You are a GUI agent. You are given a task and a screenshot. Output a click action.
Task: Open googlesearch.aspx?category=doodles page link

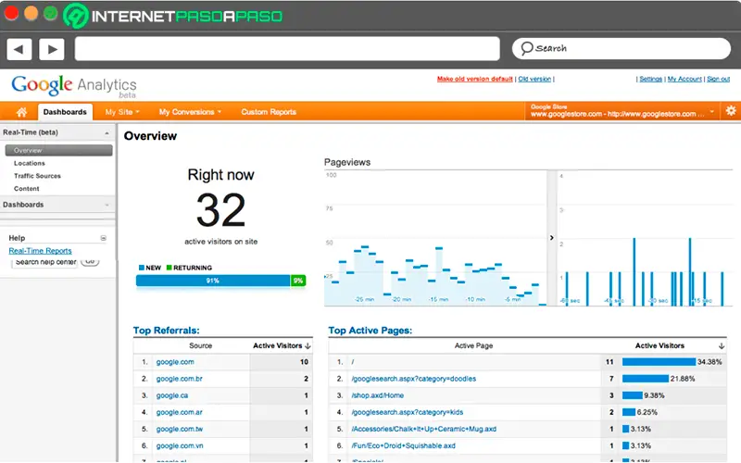coord(413,379)
